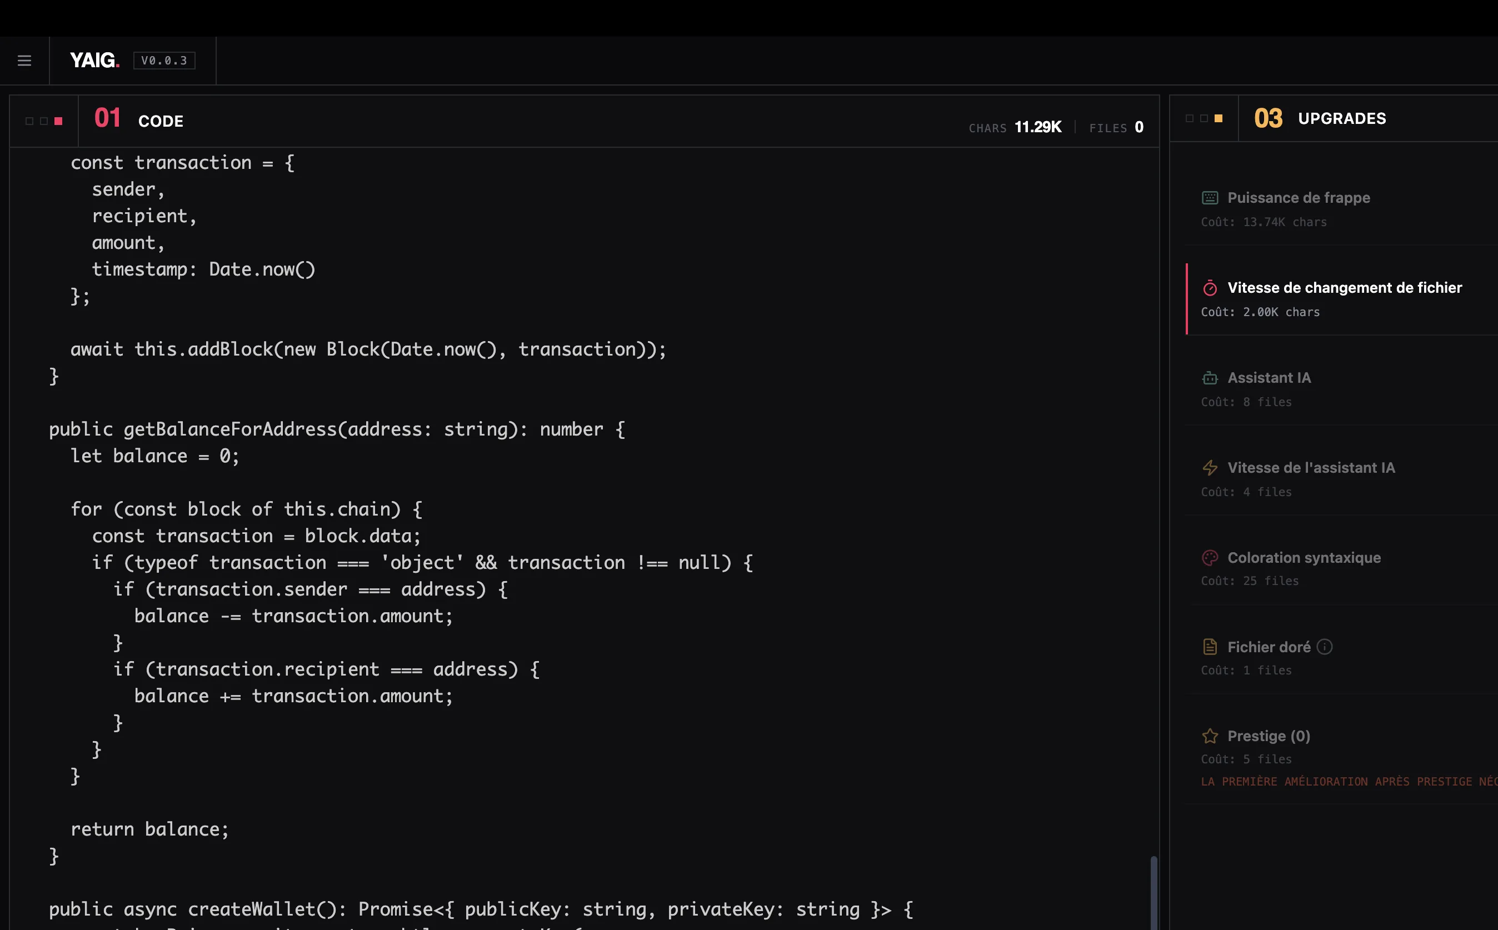Click the 'return balance;' code line
The width and height of the screenshot is (1498, 930).
click(149, 829)
